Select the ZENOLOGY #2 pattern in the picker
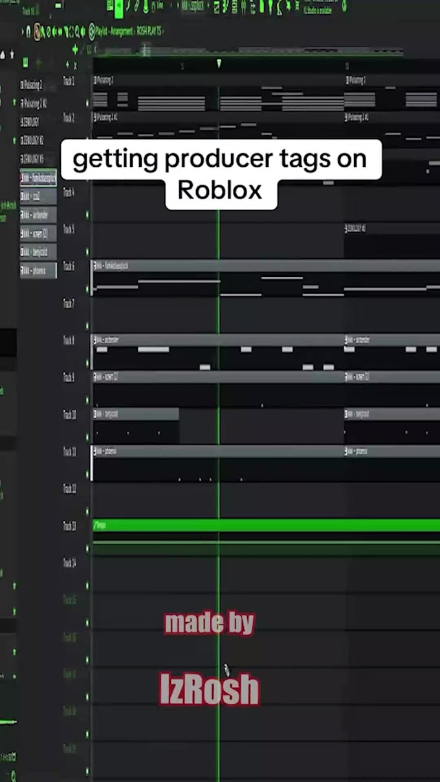440x782 pixels. point(32,140)
